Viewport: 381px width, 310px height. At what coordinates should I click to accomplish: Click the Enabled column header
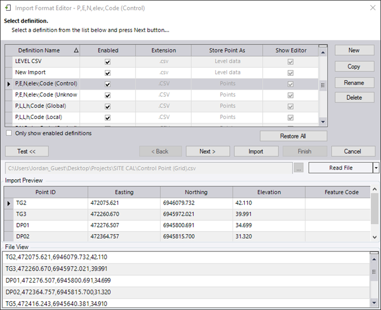(x=108, y=51)
